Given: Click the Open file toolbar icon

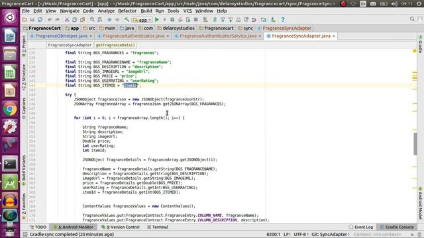Looking at the screenshot, I should (25, 20).
